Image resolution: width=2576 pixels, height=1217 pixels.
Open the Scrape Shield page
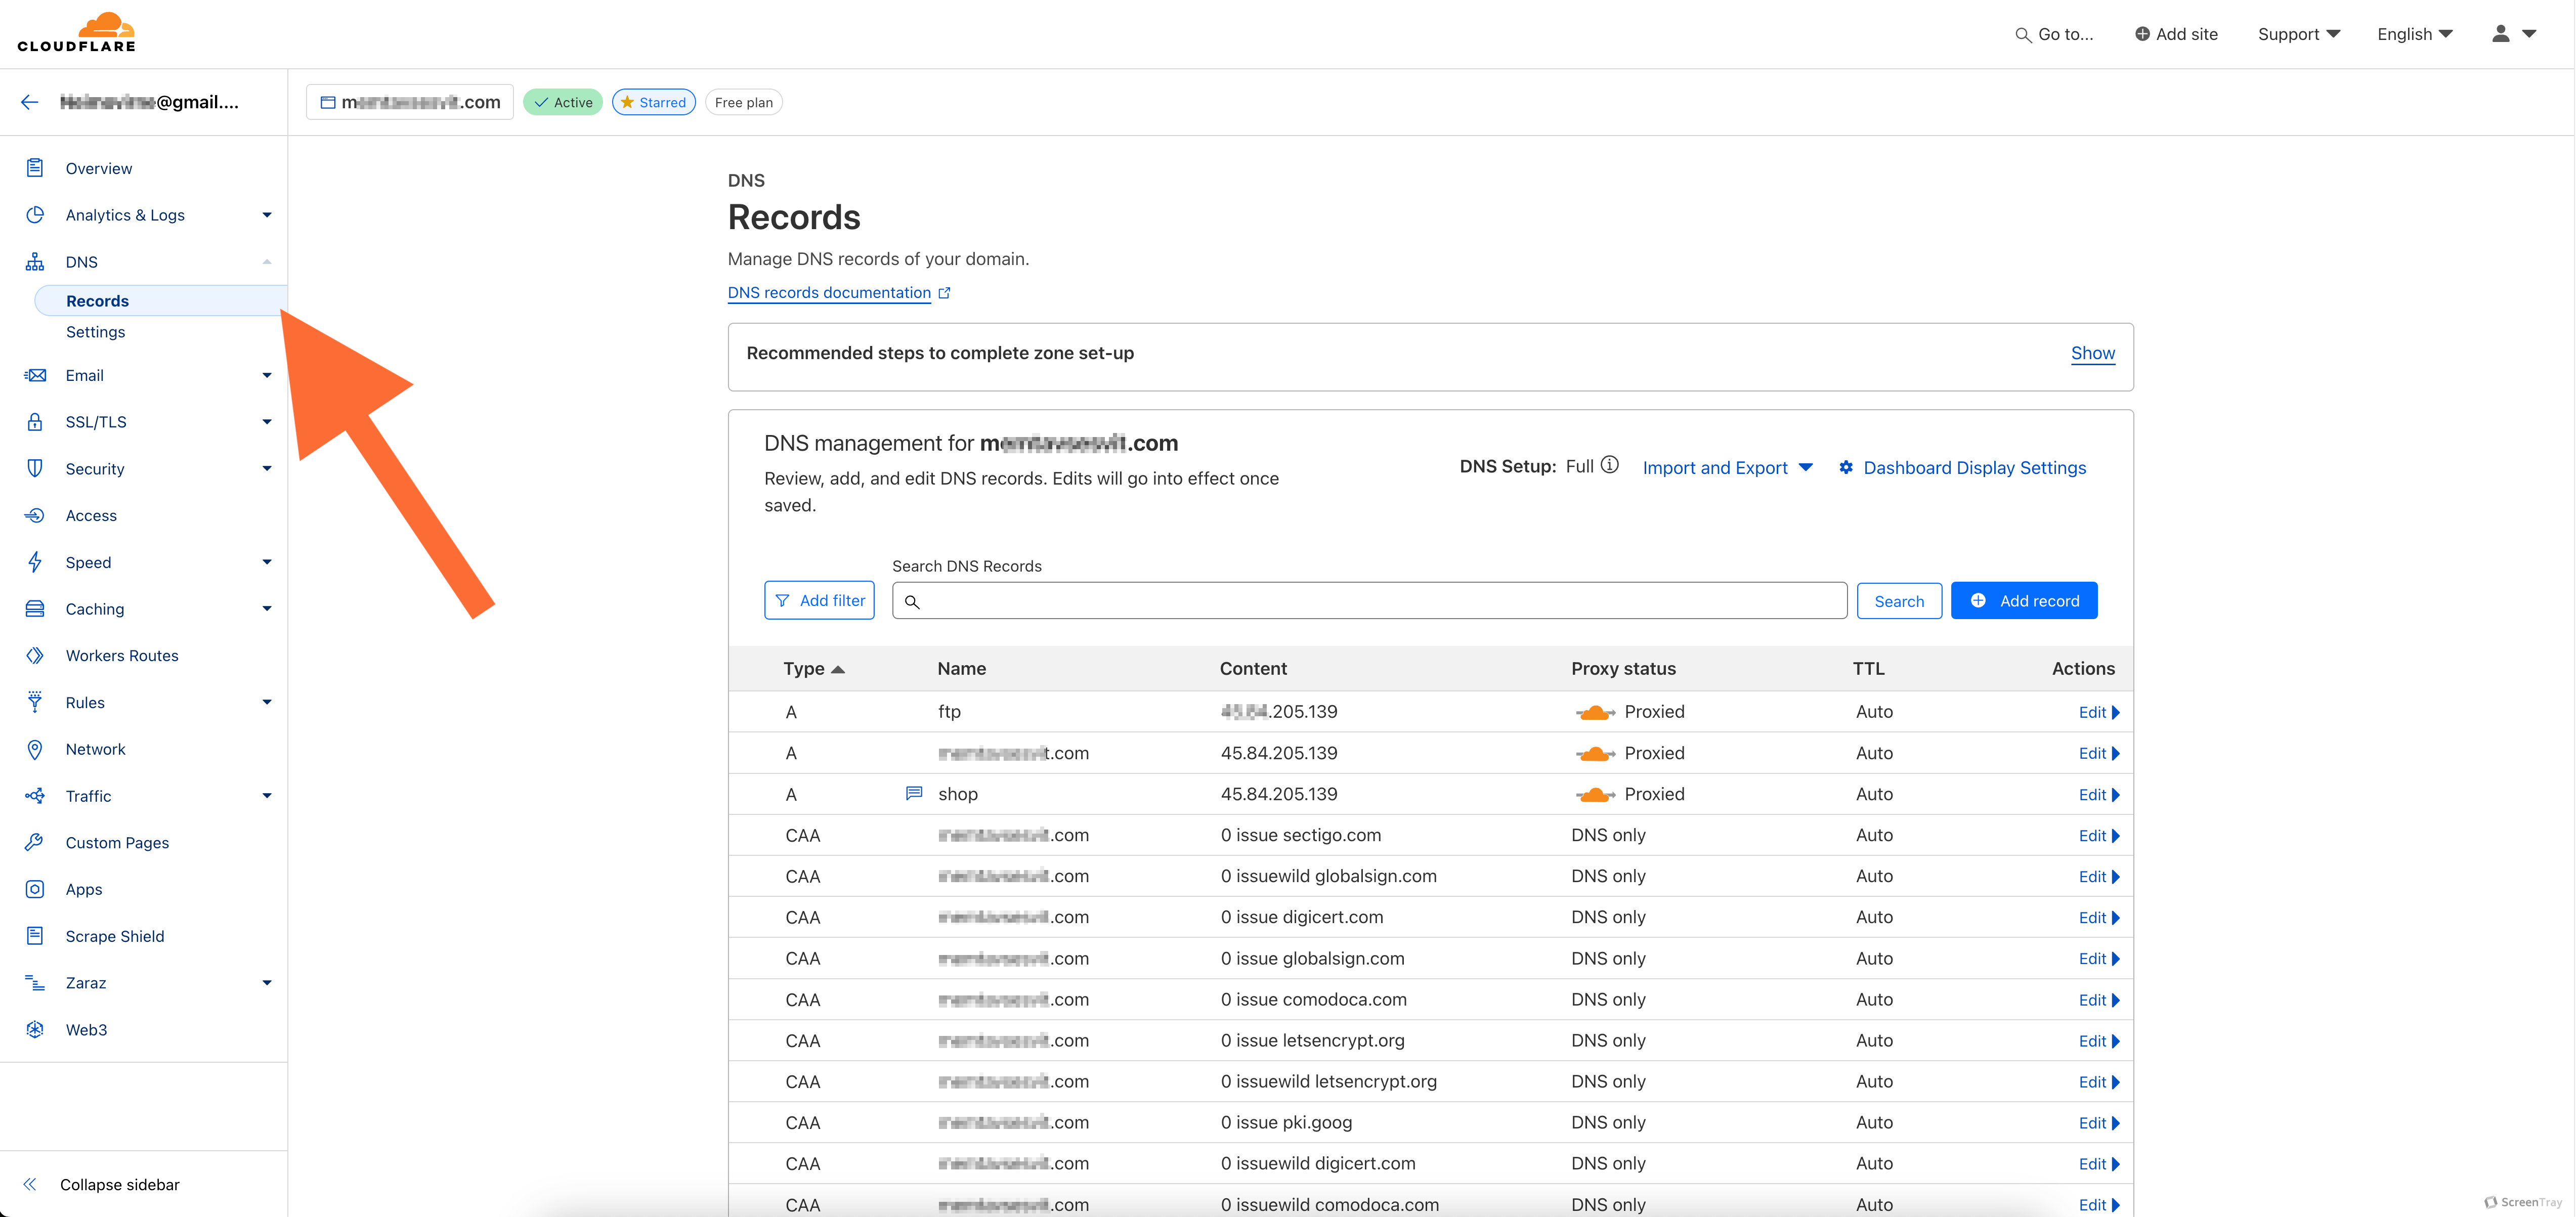[115, 936]
